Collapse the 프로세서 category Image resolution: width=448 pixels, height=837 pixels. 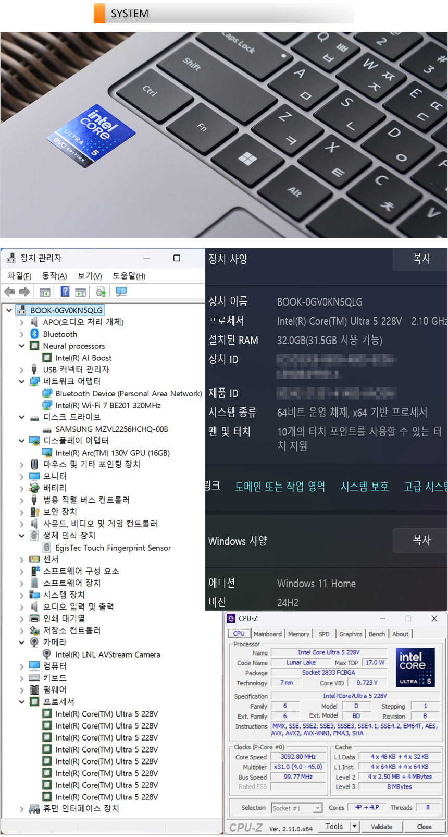point(22,702)
